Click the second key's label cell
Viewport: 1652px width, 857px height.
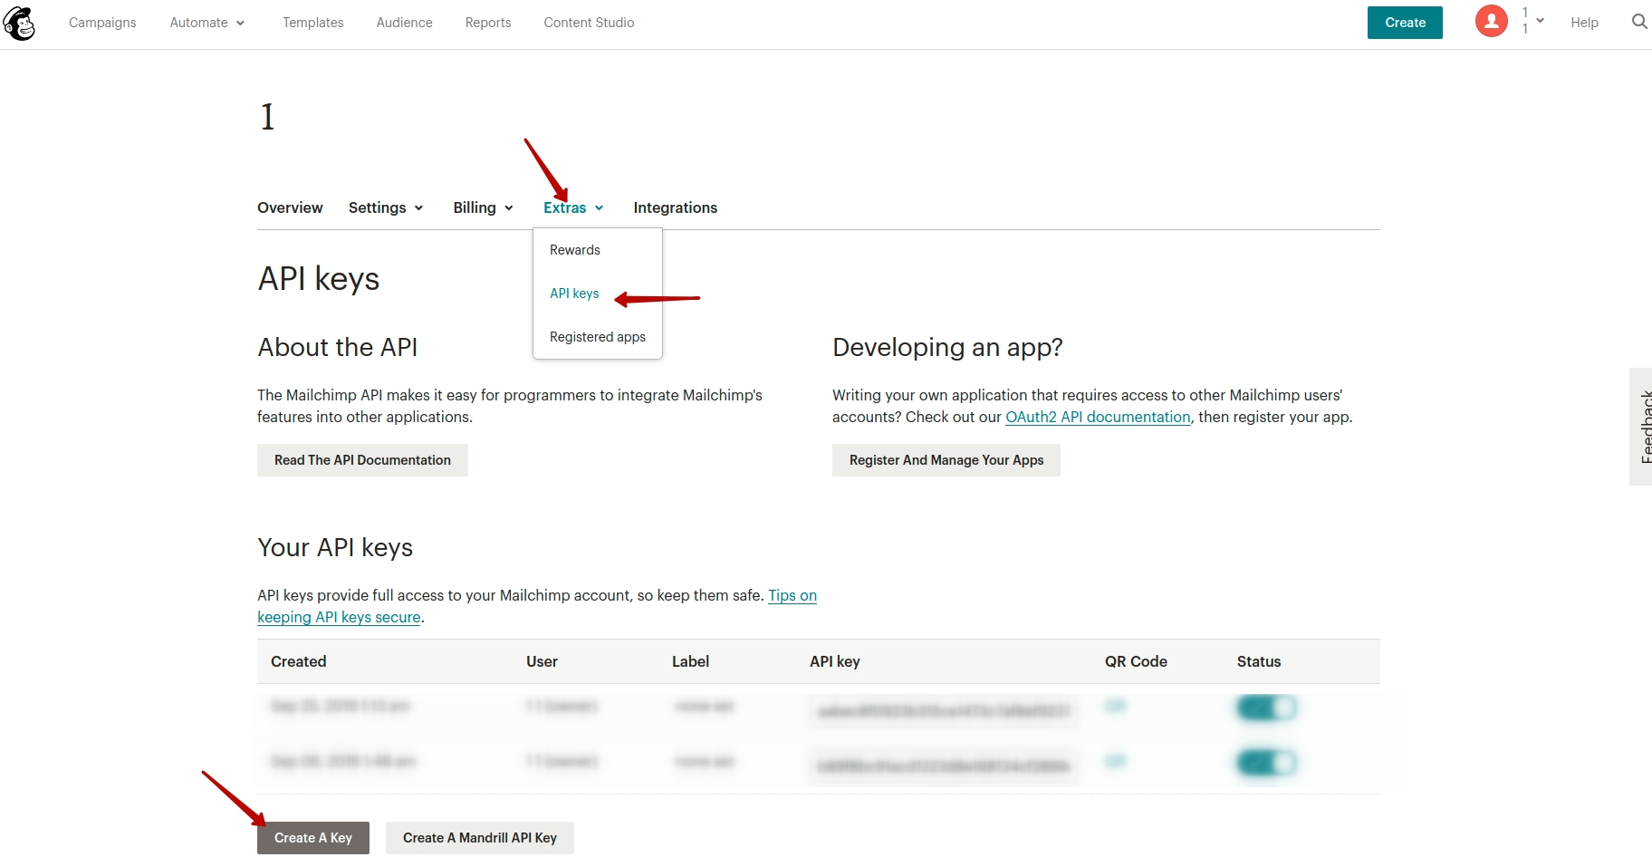click(705, 761)
